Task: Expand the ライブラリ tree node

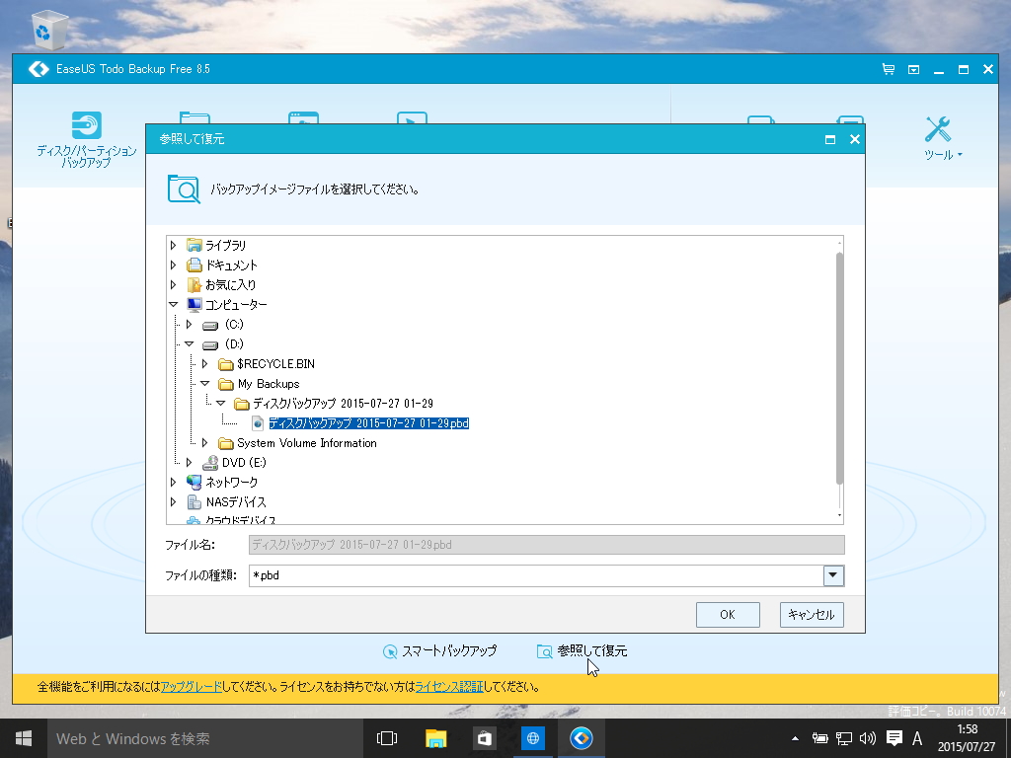Action: pos(174,245)
